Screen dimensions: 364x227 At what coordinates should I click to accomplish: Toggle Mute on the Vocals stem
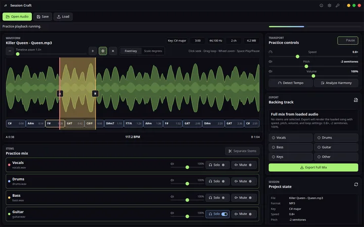click(244, 165)
